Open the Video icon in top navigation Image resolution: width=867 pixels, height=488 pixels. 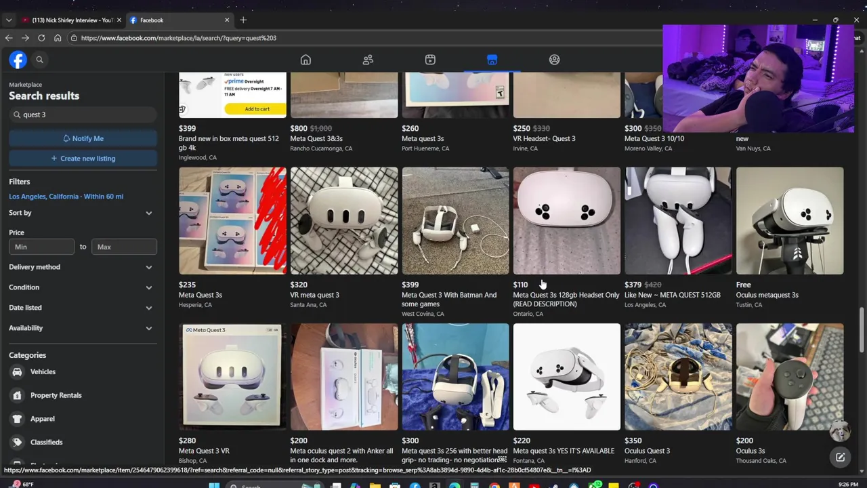click(x=430, y=60)
